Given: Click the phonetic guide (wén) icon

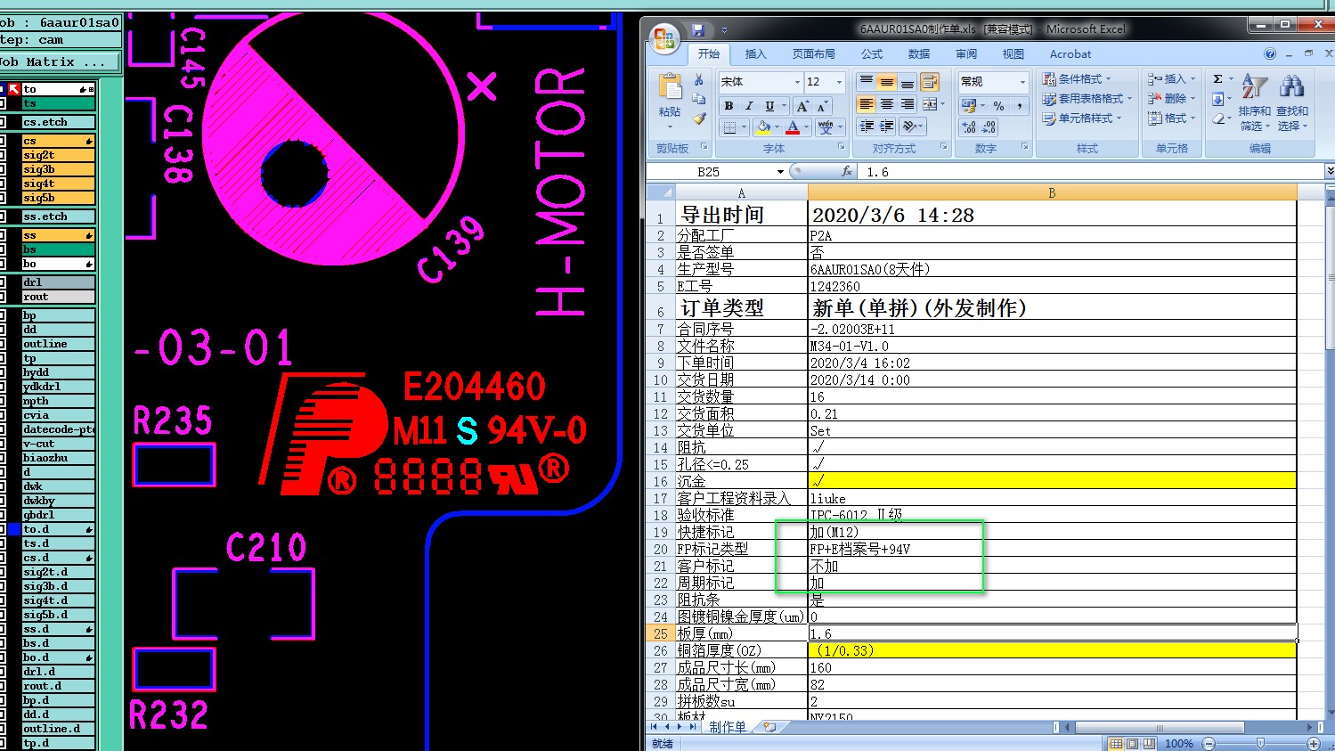Looking at the screenshot, I should (826, 127).
